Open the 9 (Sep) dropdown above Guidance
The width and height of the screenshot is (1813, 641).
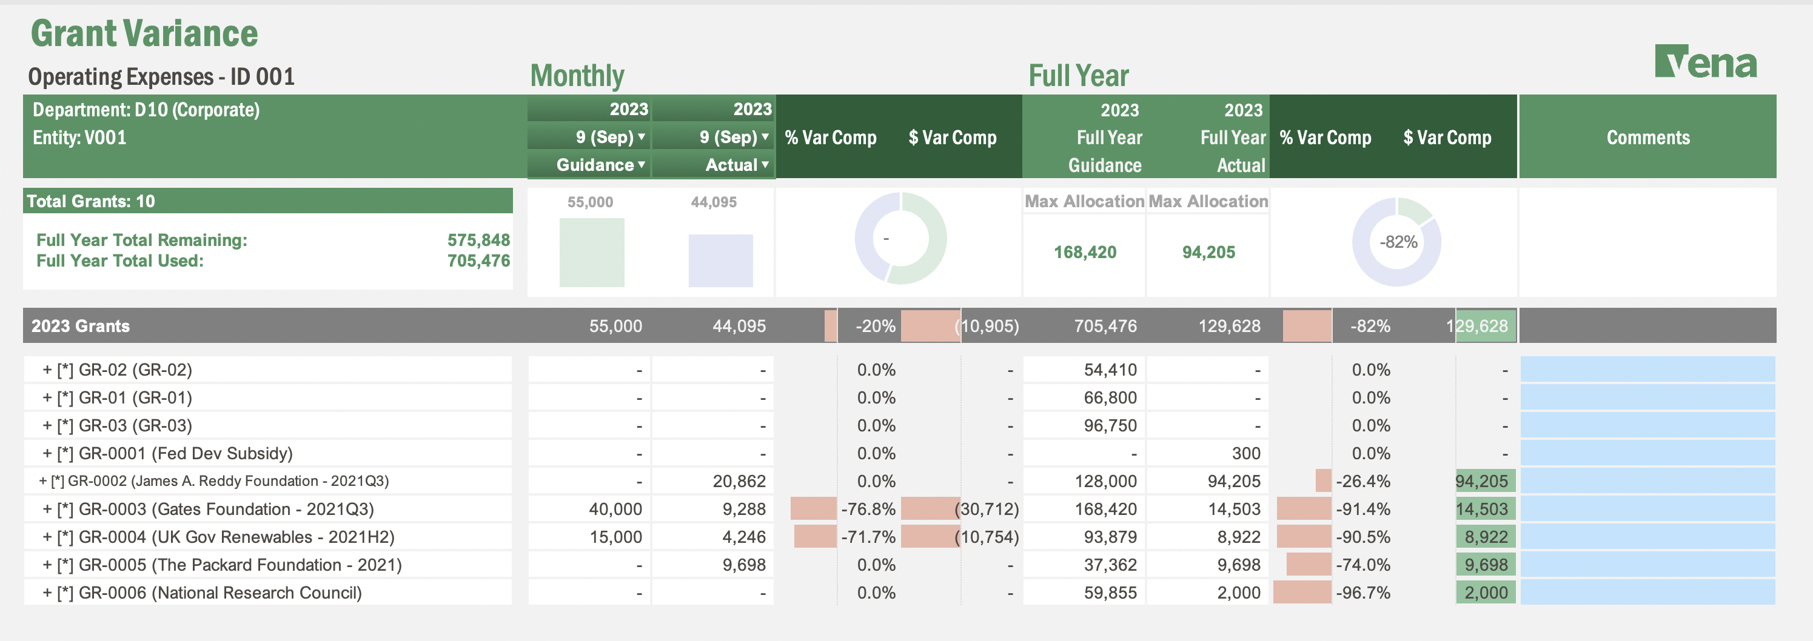641,137
